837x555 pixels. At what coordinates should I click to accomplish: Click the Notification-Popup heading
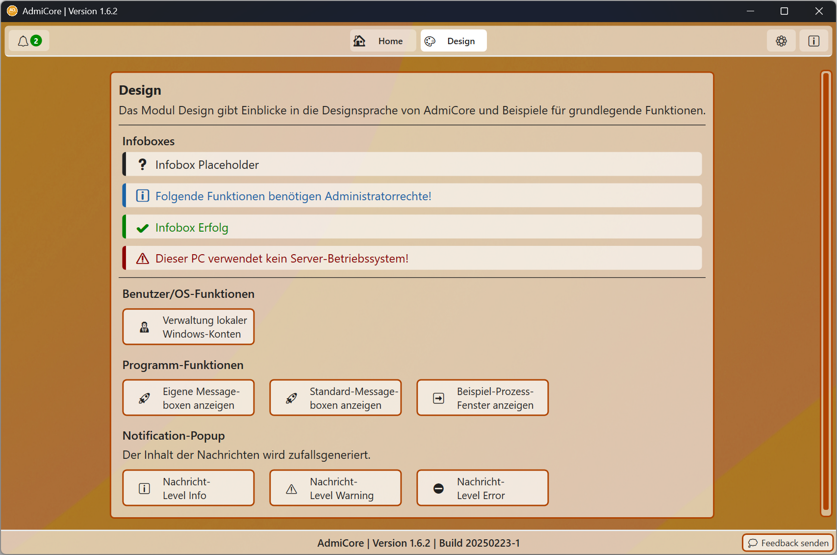coord(174,435)
